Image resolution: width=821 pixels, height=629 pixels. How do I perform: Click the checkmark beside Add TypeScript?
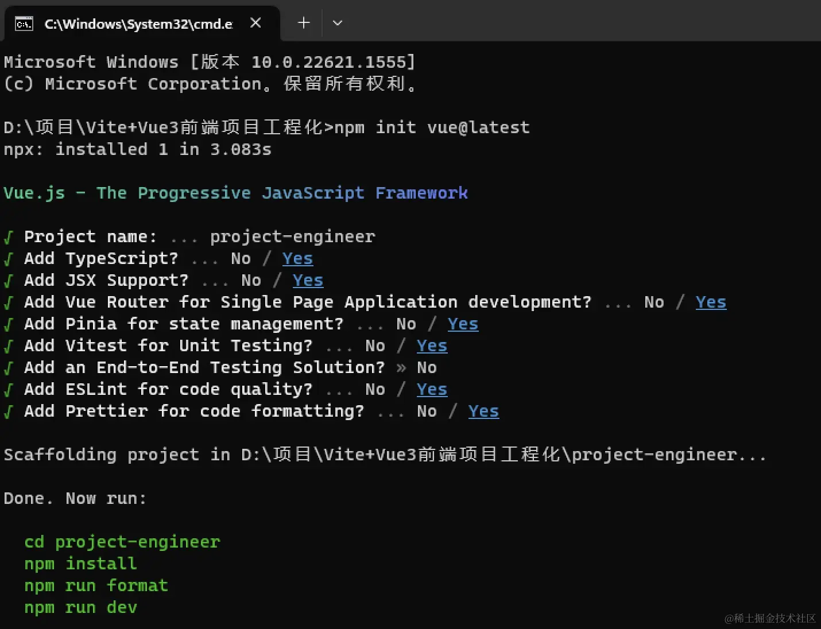pyautogui.click(x=8, y=259)
